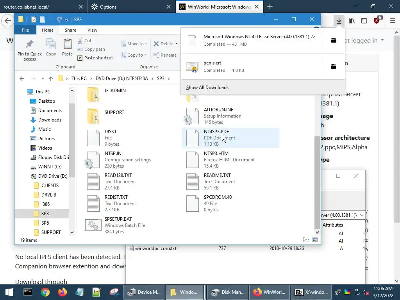Open a new browser tab
Image resolution: width=400 pixels, height=300 pixels.
270,7
